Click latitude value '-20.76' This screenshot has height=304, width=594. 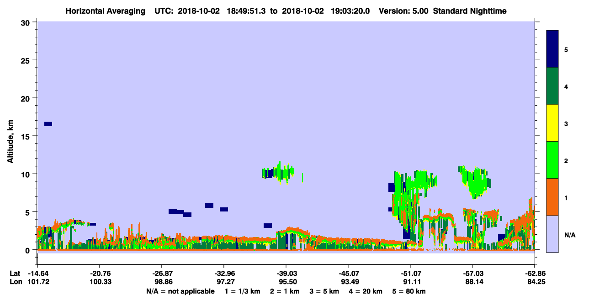[100, 273]
